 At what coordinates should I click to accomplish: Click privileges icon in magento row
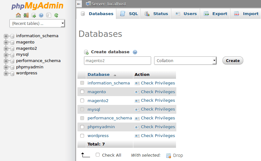tap(137, 92)
